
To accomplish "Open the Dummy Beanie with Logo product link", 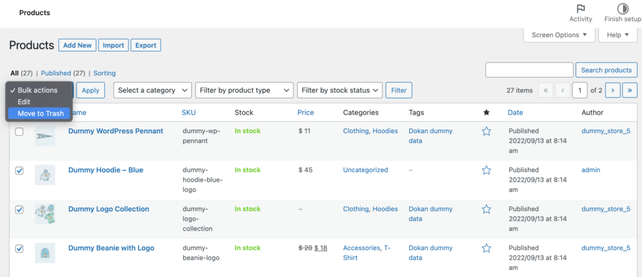I will click(x=111, y=248).
